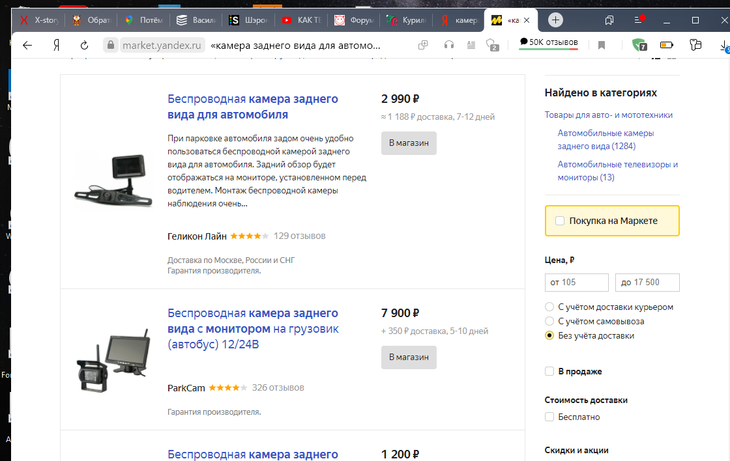
Task: Click В магазин for the 7 900 ₽ camera
Action: click(x=409, y=357)
